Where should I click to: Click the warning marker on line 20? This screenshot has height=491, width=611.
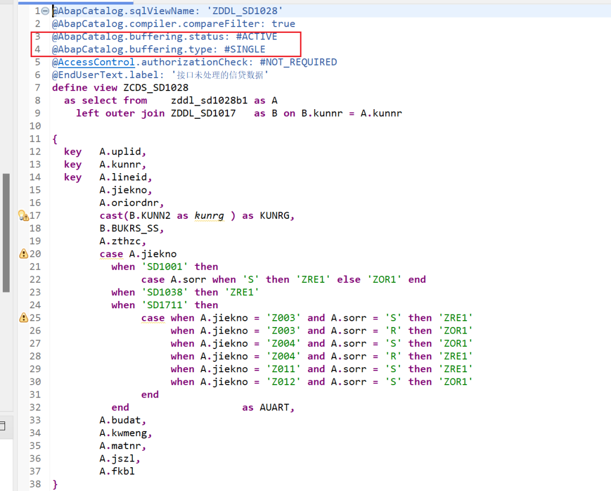23,253
